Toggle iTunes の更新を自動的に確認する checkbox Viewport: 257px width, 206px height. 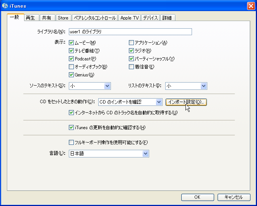71,127
